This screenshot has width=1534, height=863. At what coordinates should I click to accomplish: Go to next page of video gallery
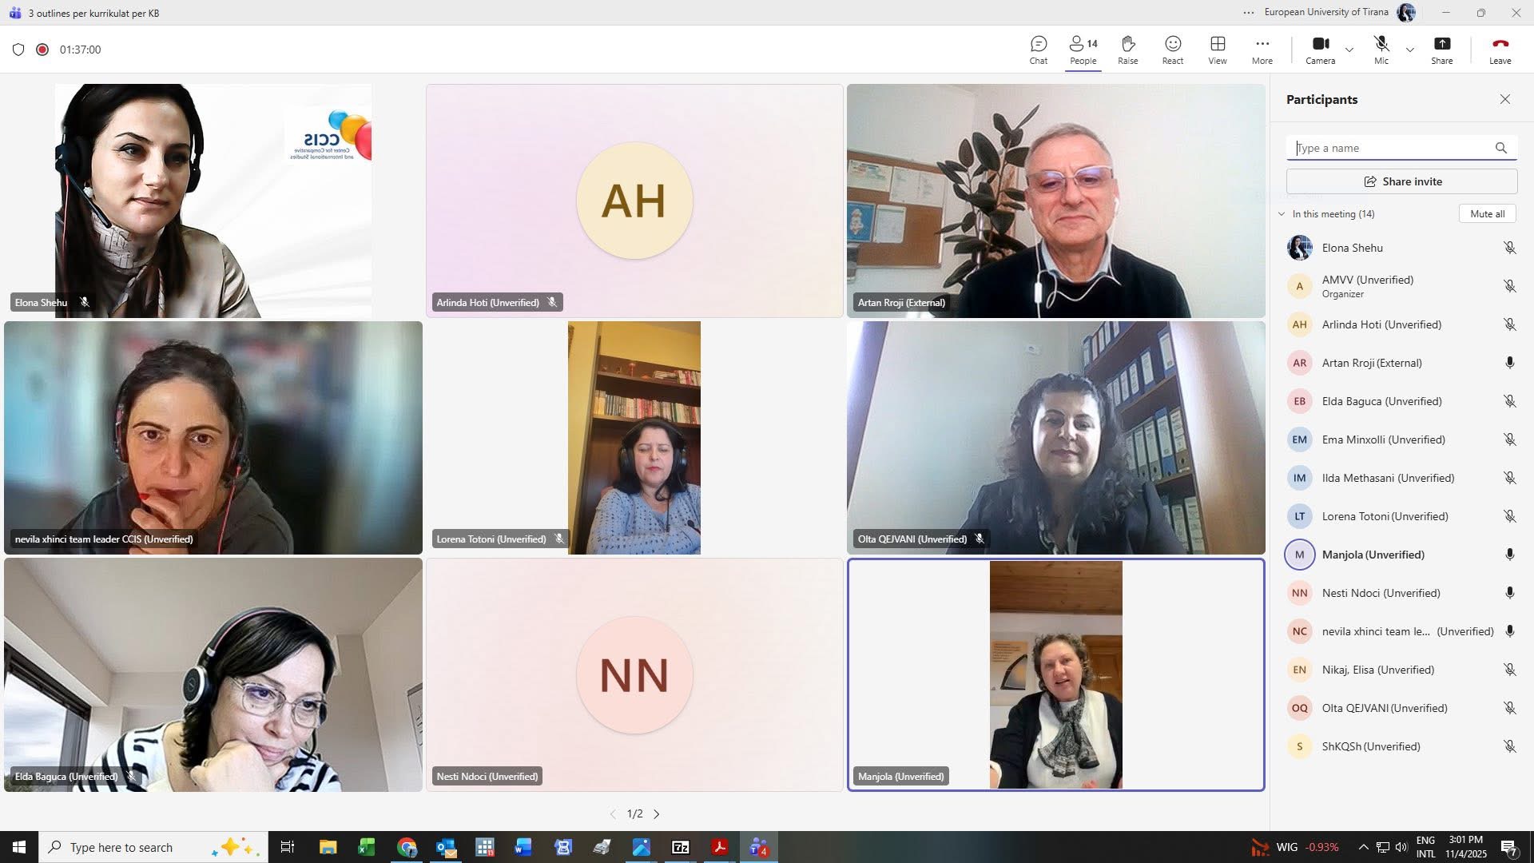pos(657,814)
